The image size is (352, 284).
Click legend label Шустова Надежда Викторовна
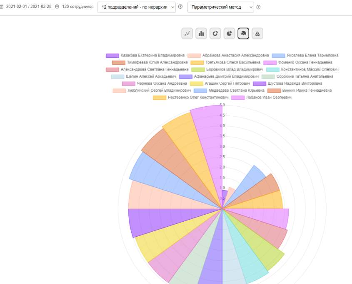(295, 83)
